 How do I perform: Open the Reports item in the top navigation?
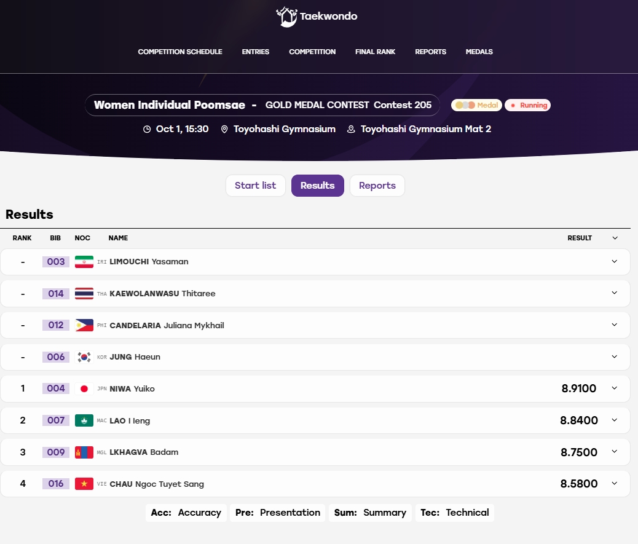[x=430, y=52]
